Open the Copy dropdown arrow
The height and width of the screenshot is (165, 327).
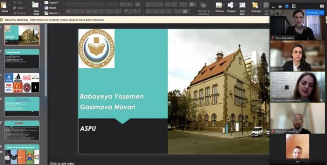click(x=25, y=8)
